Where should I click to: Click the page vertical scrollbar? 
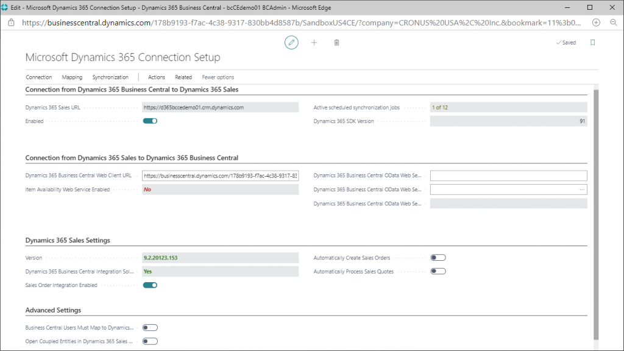point(596,214)
